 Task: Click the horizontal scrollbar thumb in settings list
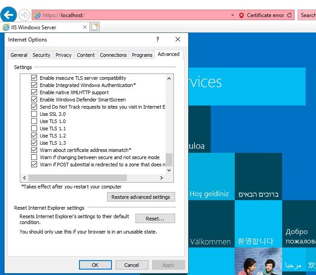click(x=78, y=178)
